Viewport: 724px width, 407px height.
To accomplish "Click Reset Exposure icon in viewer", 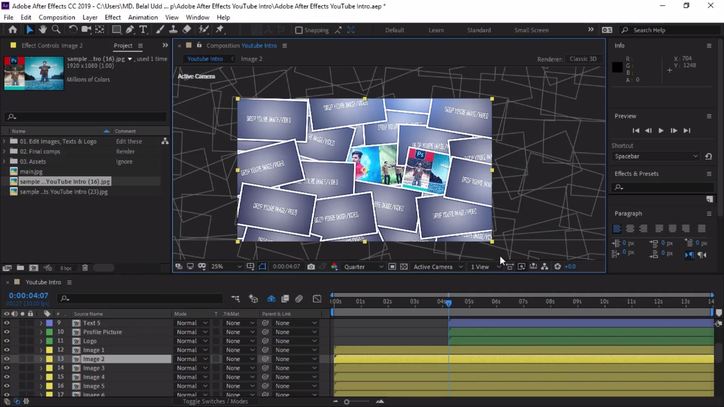I will click(558, 267).
